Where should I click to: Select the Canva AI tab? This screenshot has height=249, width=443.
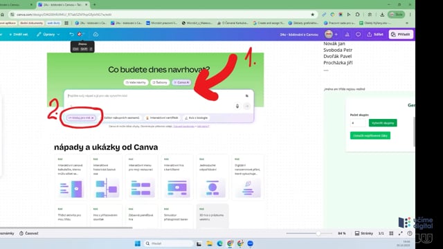click(x=181, y=82)
